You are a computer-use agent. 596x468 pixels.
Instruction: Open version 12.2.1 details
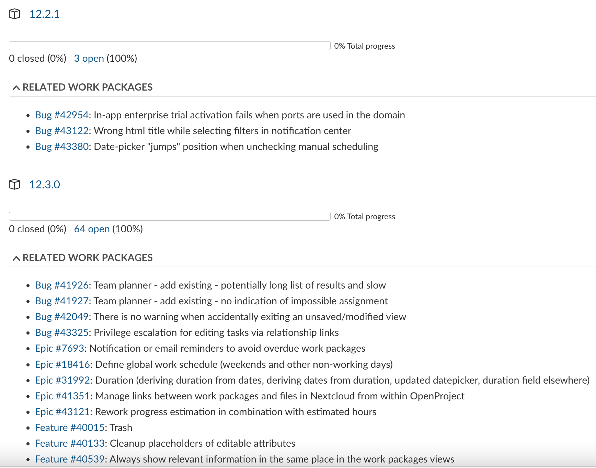point(45,14)
